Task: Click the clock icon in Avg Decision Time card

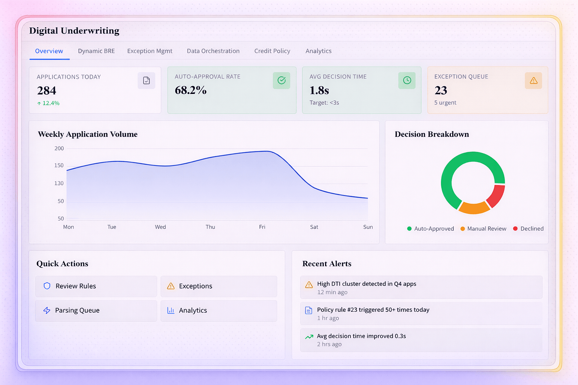Action: click(x=407, y=80)
